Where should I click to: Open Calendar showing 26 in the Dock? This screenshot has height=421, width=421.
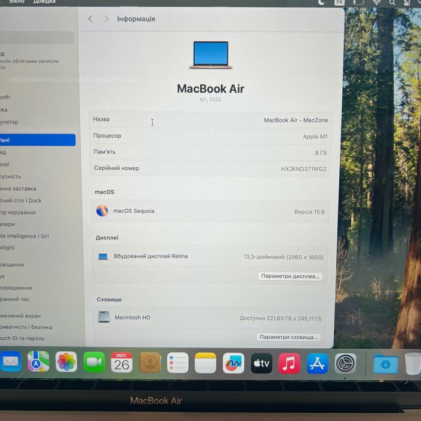(122, 363)
